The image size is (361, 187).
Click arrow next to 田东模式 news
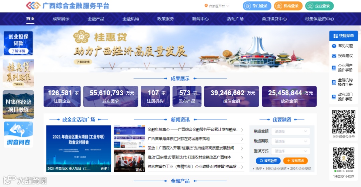pyautogui.click(x=242, y=158)
